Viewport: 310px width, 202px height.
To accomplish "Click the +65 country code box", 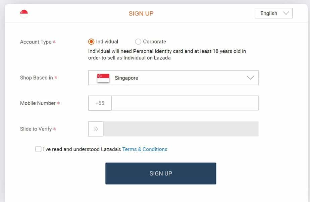I will pos(100,103).
